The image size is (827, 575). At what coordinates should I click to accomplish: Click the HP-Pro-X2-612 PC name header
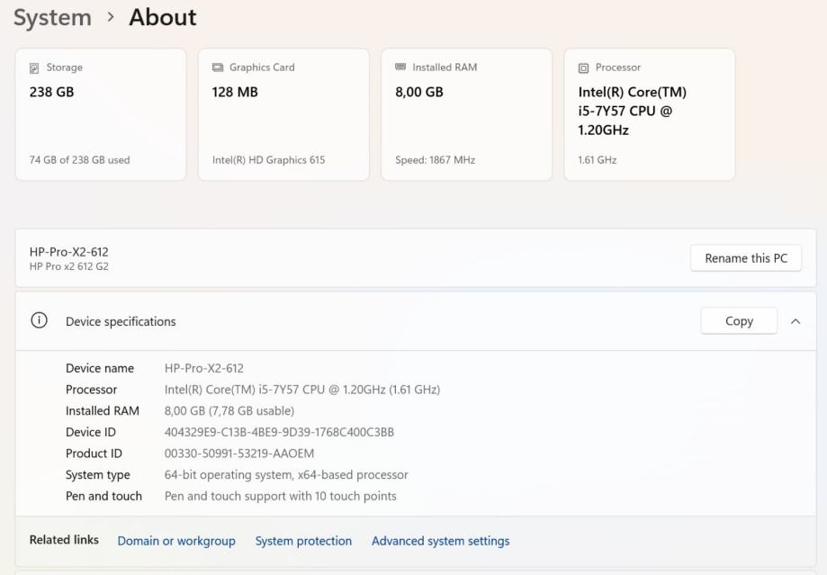[x=69, y=252]
